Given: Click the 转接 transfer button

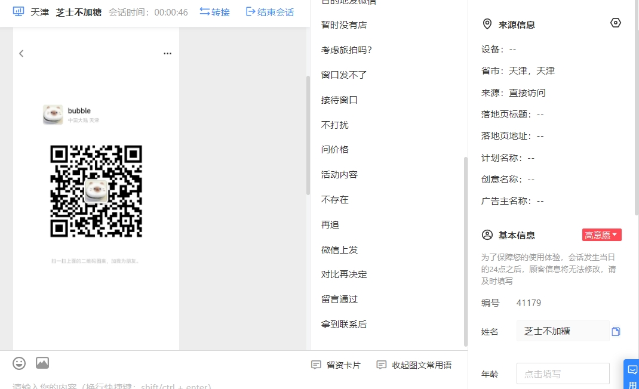Looking at the screenshot, I should click(x=215, y=12).
